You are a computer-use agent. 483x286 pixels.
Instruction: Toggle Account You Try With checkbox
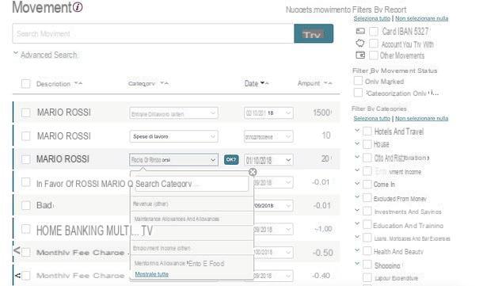click(x=374, y=44)
